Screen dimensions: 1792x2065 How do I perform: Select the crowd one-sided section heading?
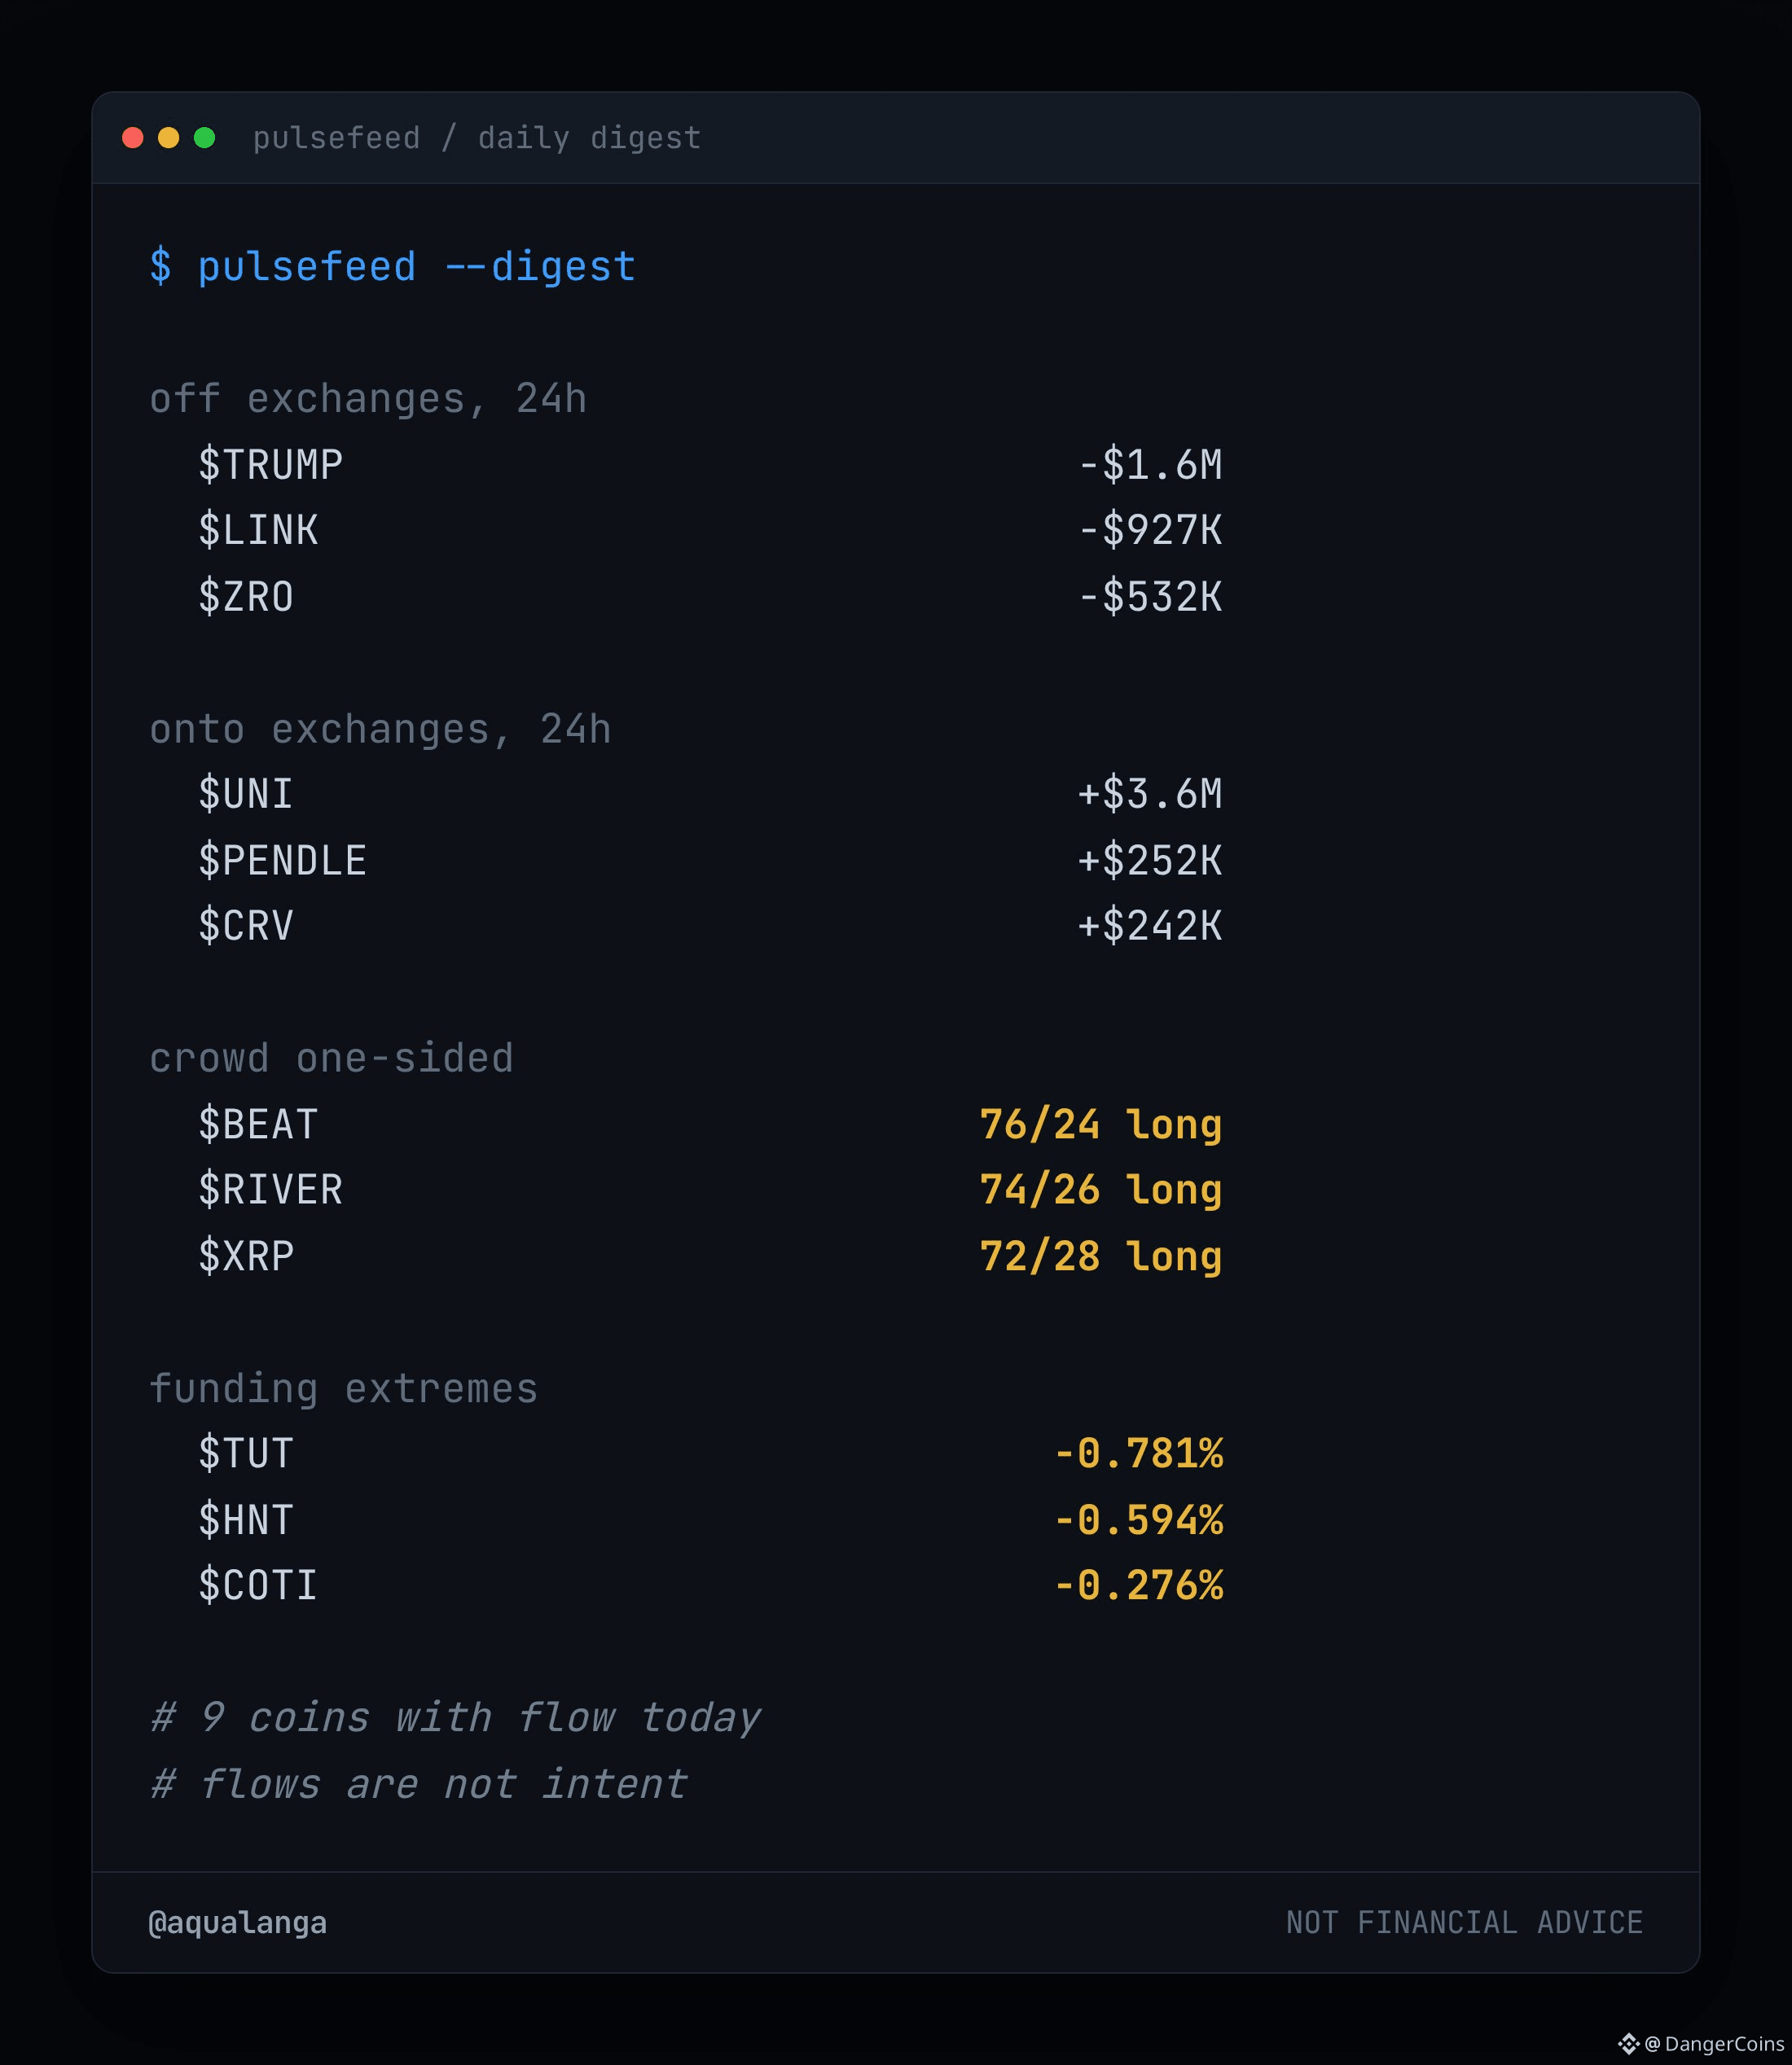(x=331, y=1059)
